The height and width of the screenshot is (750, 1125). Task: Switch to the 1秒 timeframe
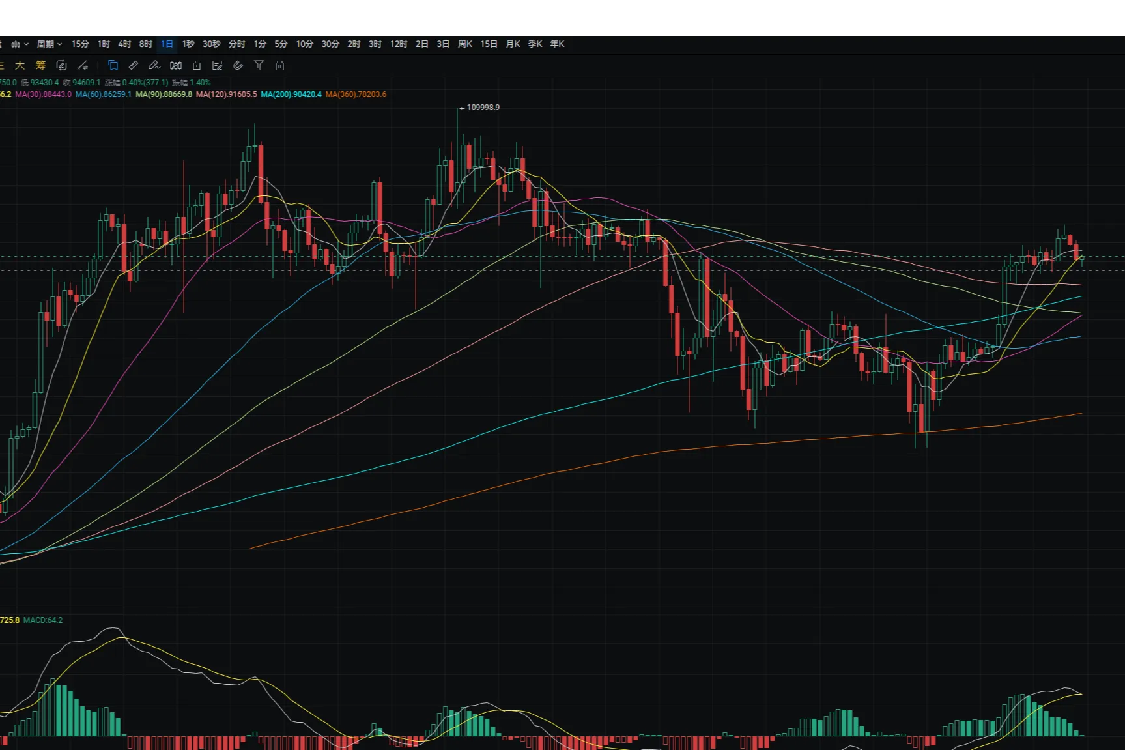188,44
